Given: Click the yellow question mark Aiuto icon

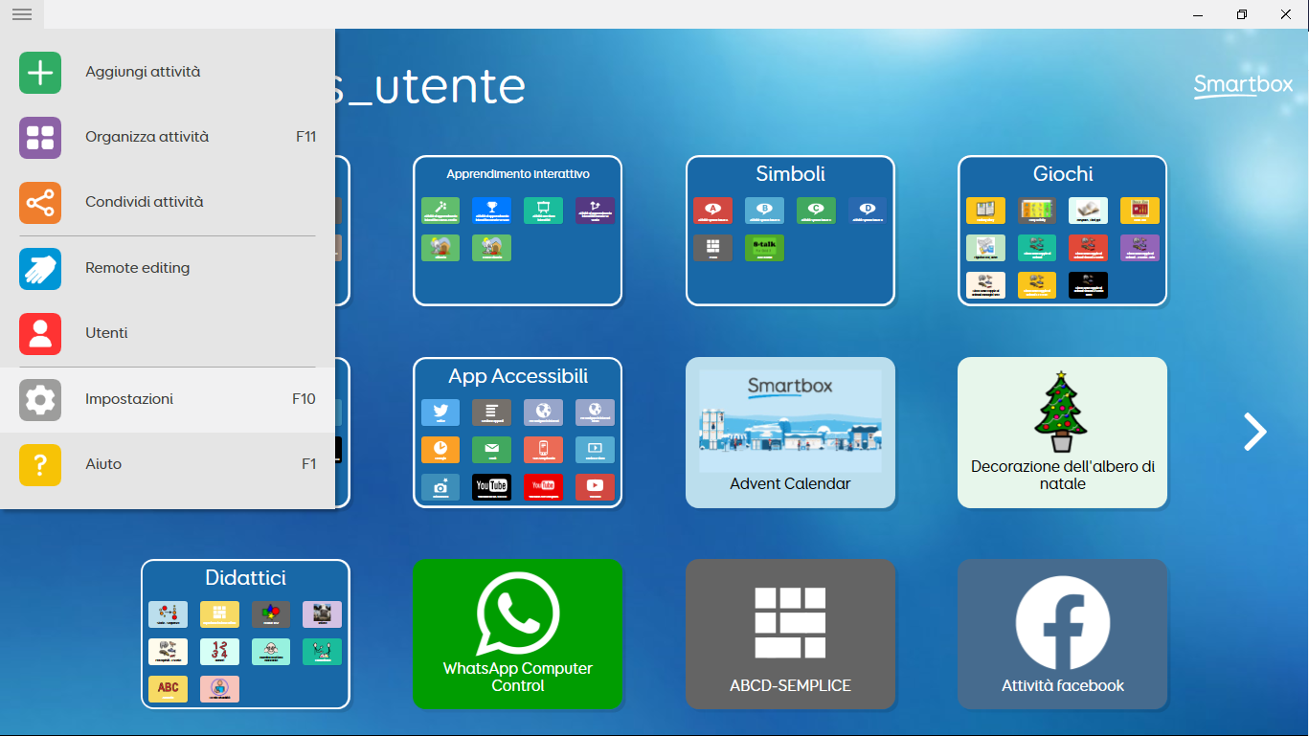Looking at the screenshot, I should pos(40,465).
